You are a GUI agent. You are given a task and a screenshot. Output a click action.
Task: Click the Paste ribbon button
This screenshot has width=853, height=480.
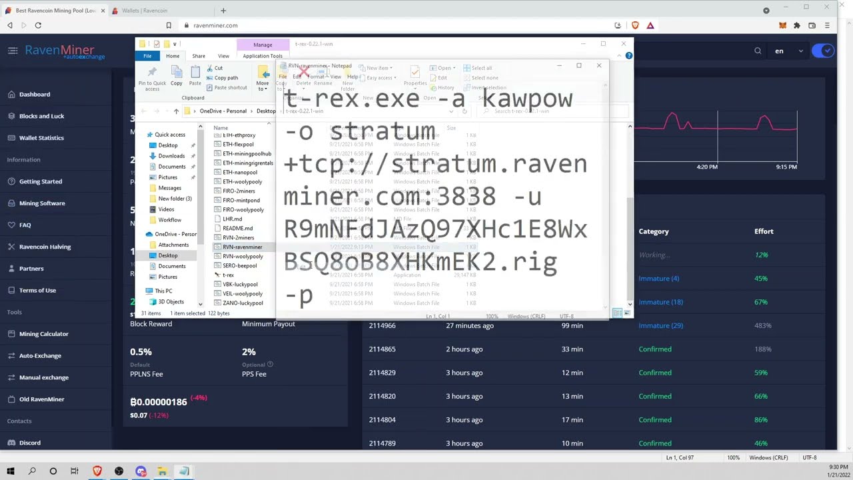(195, 76)
